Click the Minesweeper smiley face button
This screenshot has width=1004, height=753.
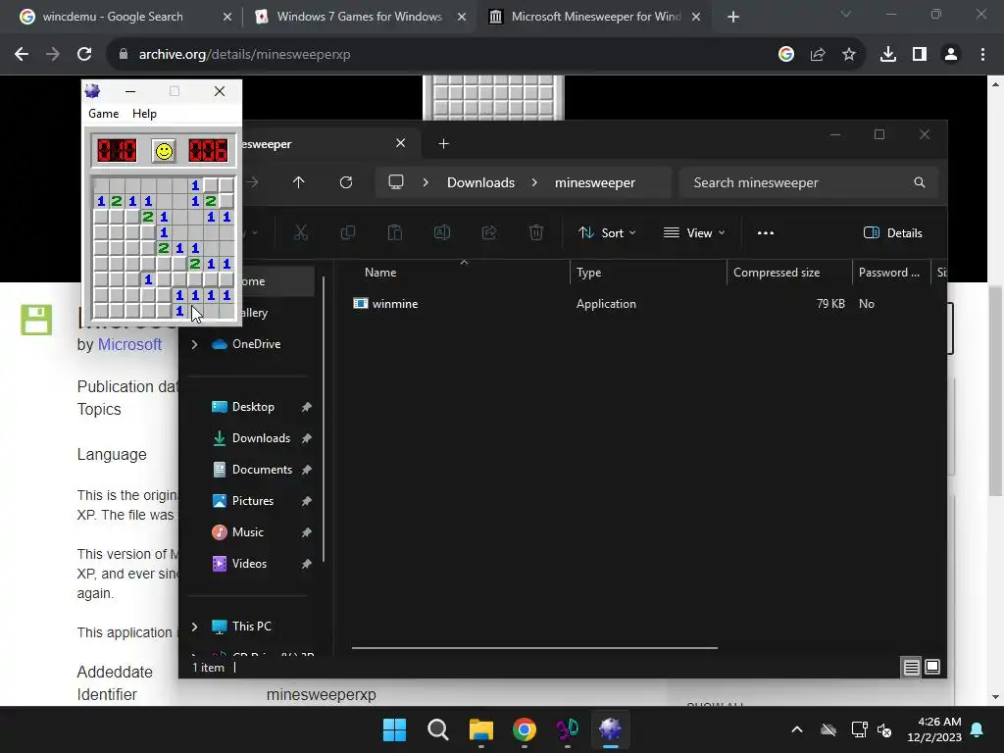tap(164, 151)
